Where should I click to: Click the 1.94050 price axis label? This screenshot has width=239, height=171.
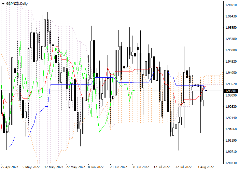(x=230, y=73)
